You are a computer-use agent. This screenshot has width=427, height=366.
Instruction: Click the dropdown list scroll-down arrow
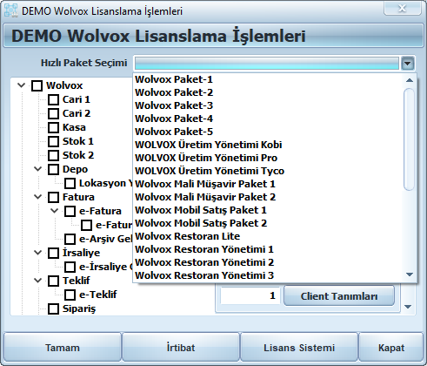click(410, 274)
